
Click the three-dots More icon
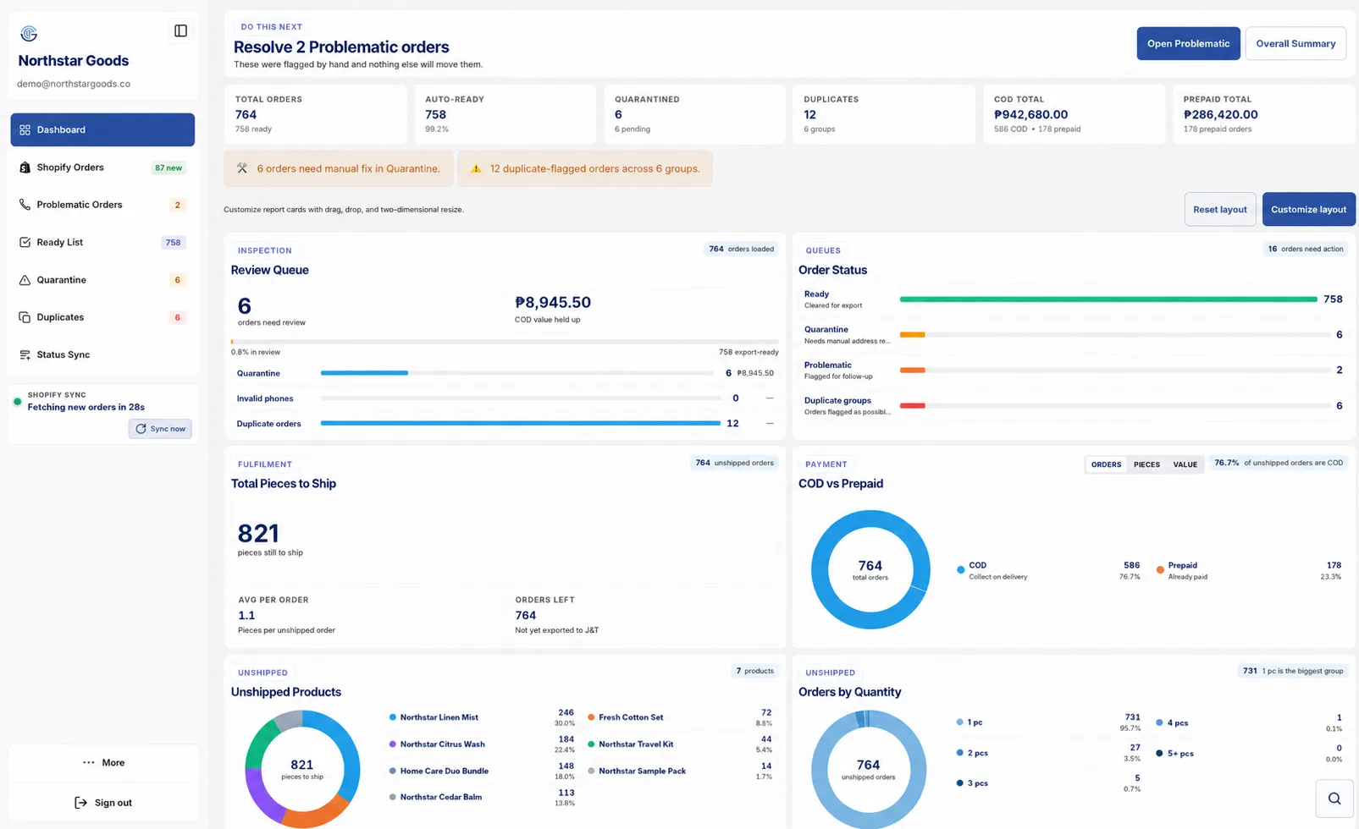point(89,763)
